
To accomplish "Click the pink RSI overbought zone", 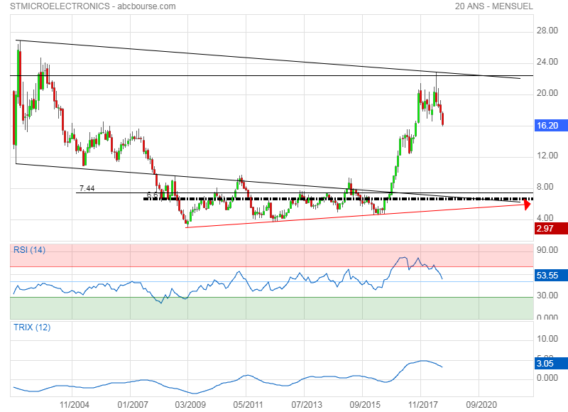I will point(213,254).
